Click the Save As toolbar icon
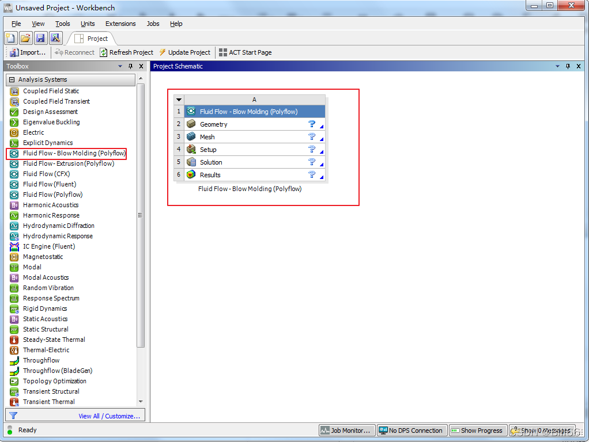Screen dimensions: 589x442 pos(55,38)
